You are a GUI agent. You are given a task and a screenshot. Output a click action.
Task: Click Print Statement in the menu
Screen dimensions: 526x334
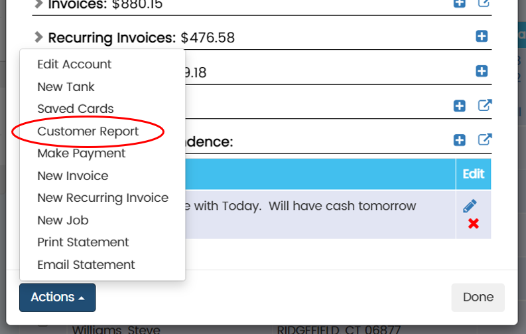(x=83, y=242)
